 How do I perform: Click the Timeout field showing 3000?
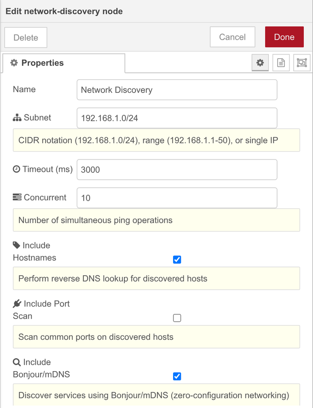tap(177, 170)
